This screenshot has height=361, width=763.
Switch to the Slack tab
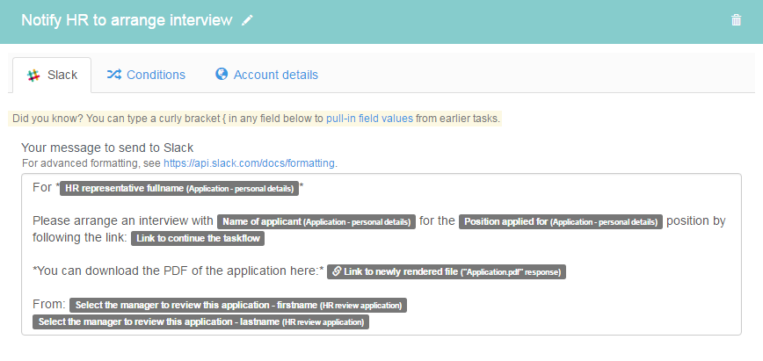[x=52, y=75]
